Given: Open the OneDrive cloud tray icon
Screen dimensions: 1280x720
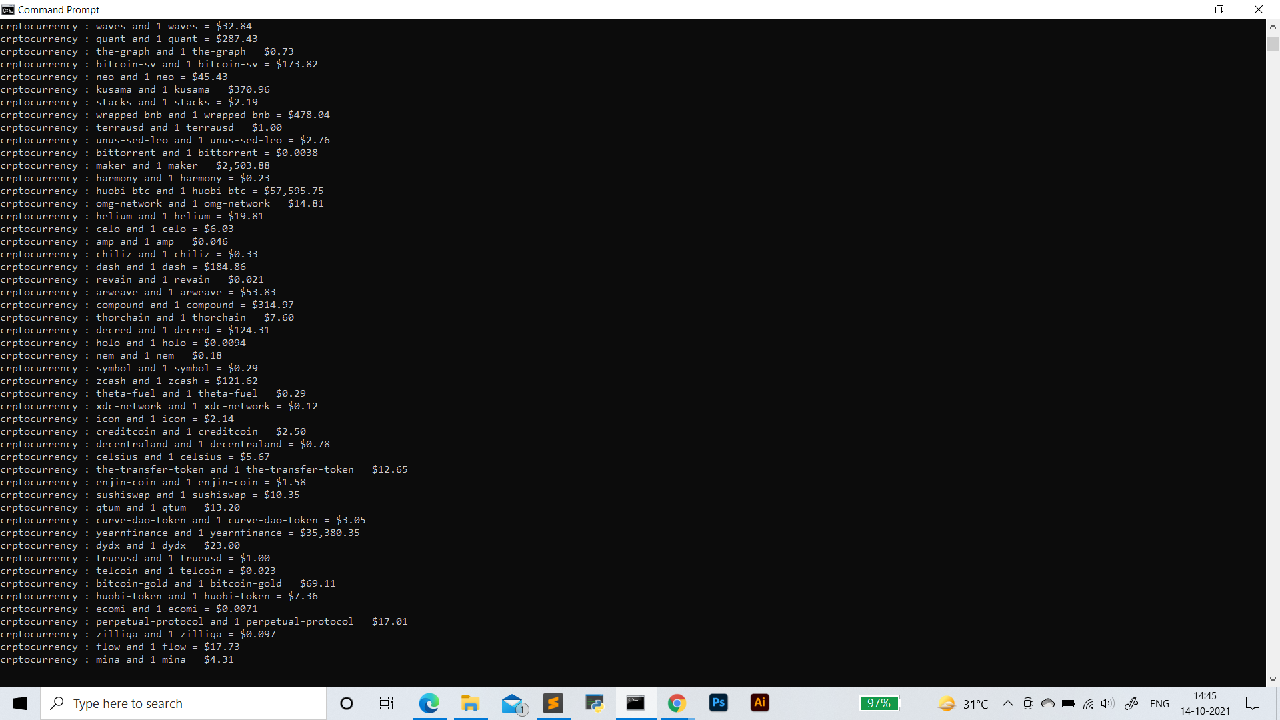Looking at the screenshot, I should (1048, 703).
